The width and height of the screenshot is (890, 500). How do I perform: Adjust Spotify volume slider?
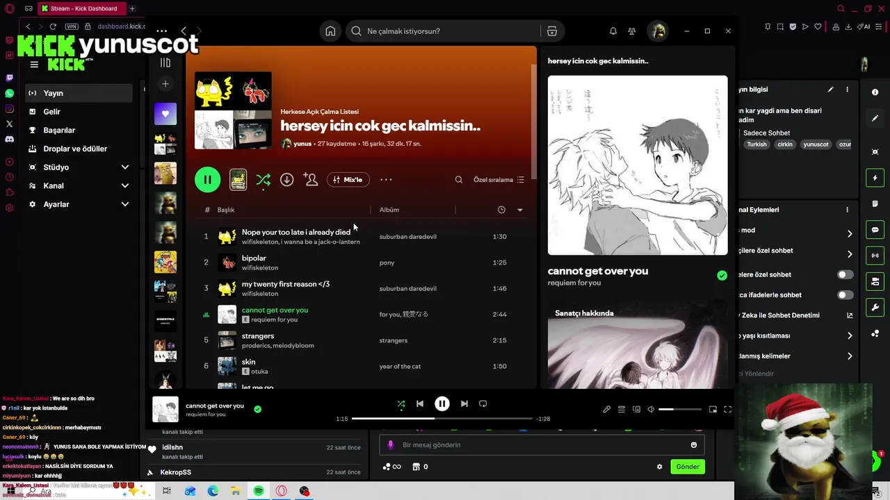[x=679, y=410]
